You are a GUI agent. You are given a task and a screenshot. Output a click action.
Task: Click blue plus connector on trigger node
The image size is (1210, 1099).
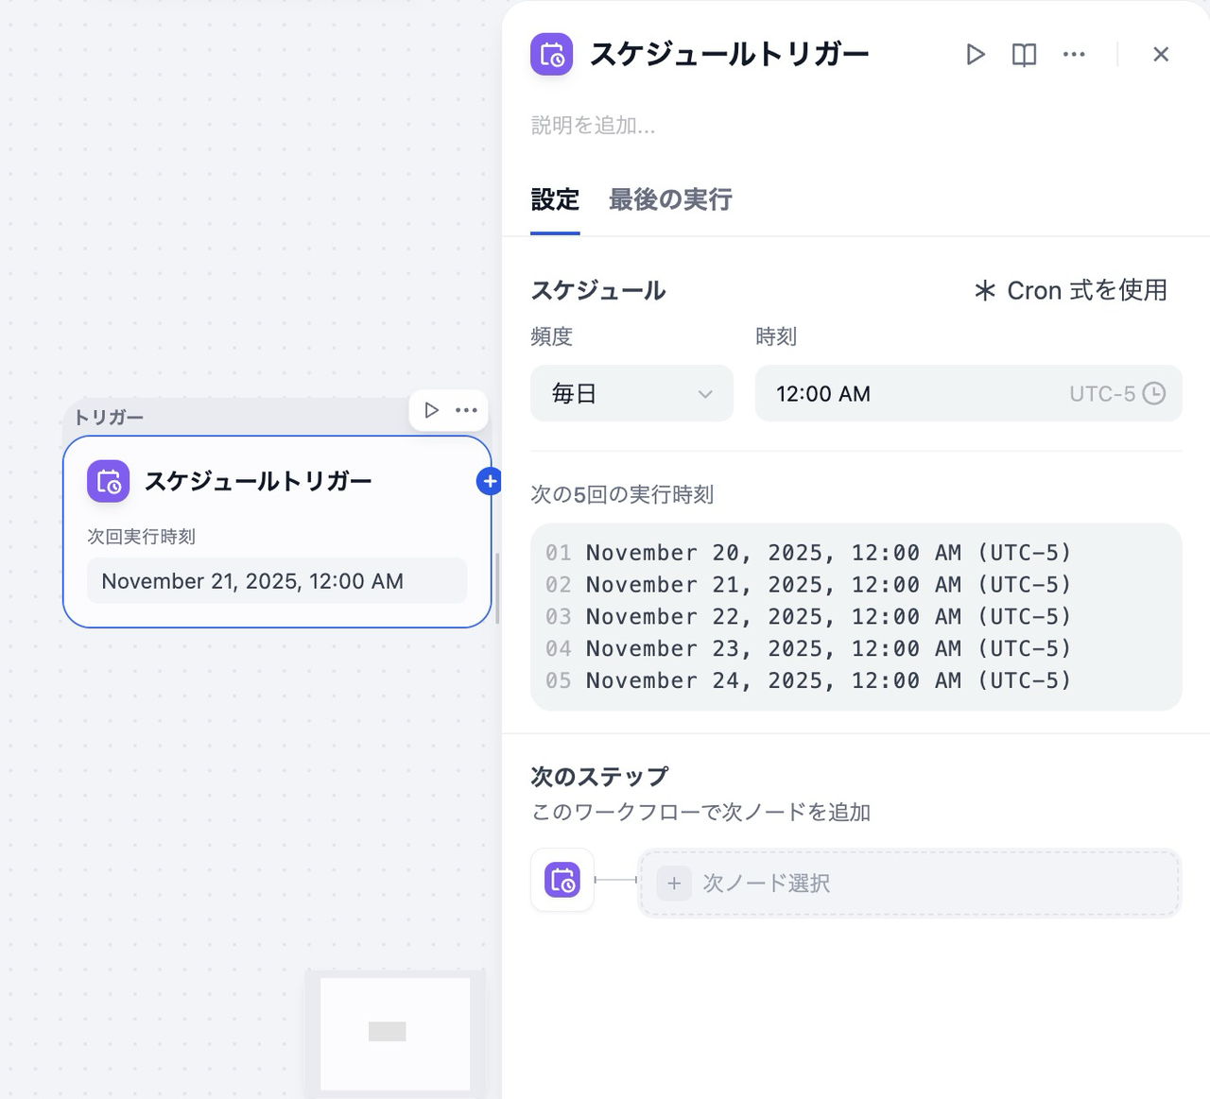(489, 481)
